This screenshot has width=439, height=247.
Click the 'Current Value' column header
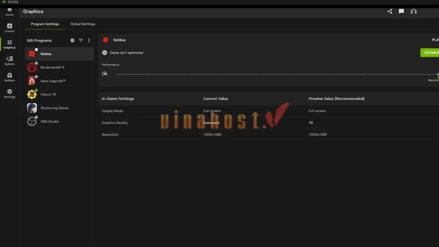tap(216, 99)
